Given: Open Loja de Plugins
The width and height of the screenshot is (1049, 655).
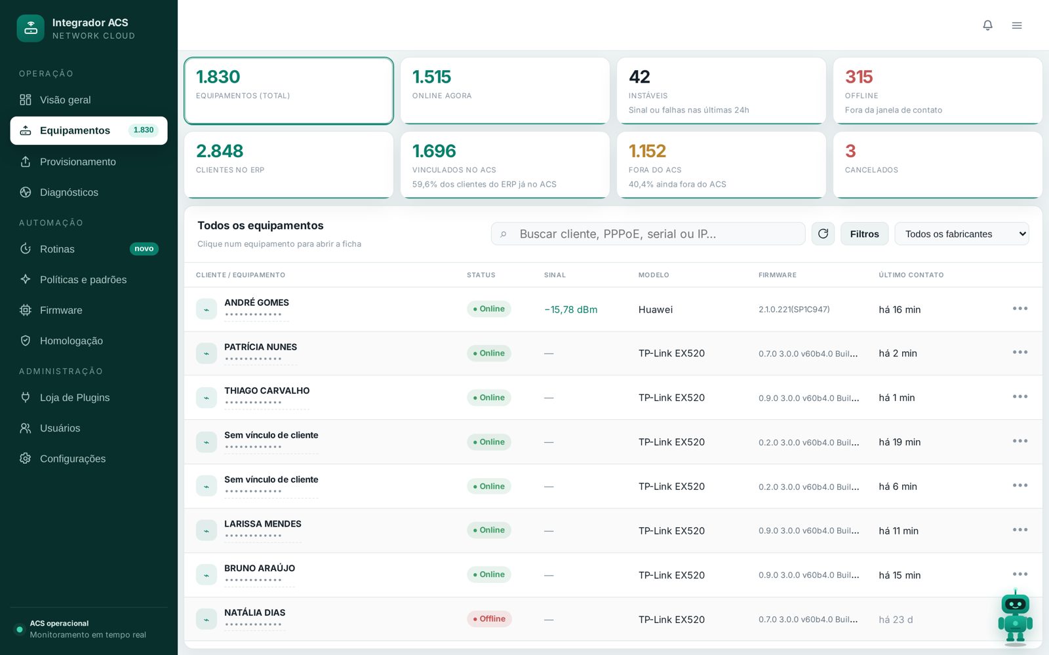Looking at the screenshot, I should (x=89, y=398).
